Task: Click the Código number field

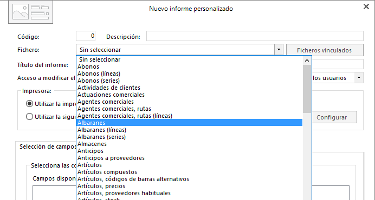Action: tap(86, 36)
